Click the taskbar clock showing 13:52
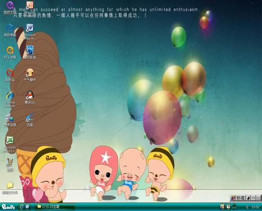 255,207
